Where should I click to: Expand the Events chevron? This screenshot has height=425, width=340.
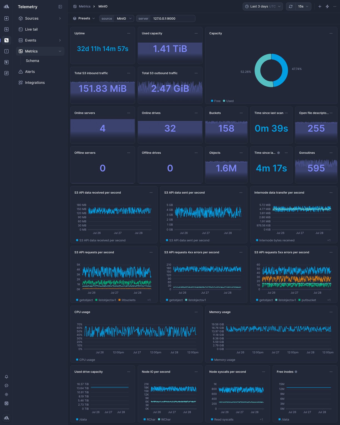[60, 40]
